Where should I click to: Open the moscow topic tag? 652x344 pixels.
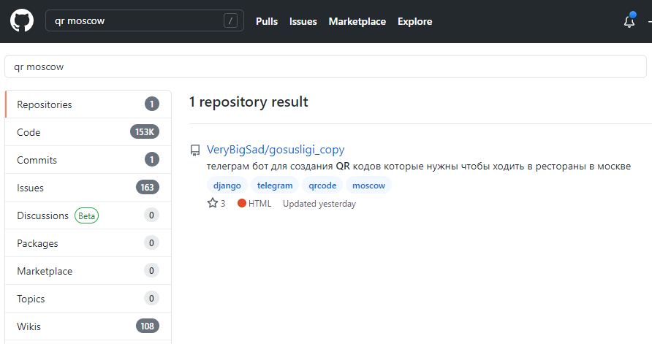pos(369,186)
